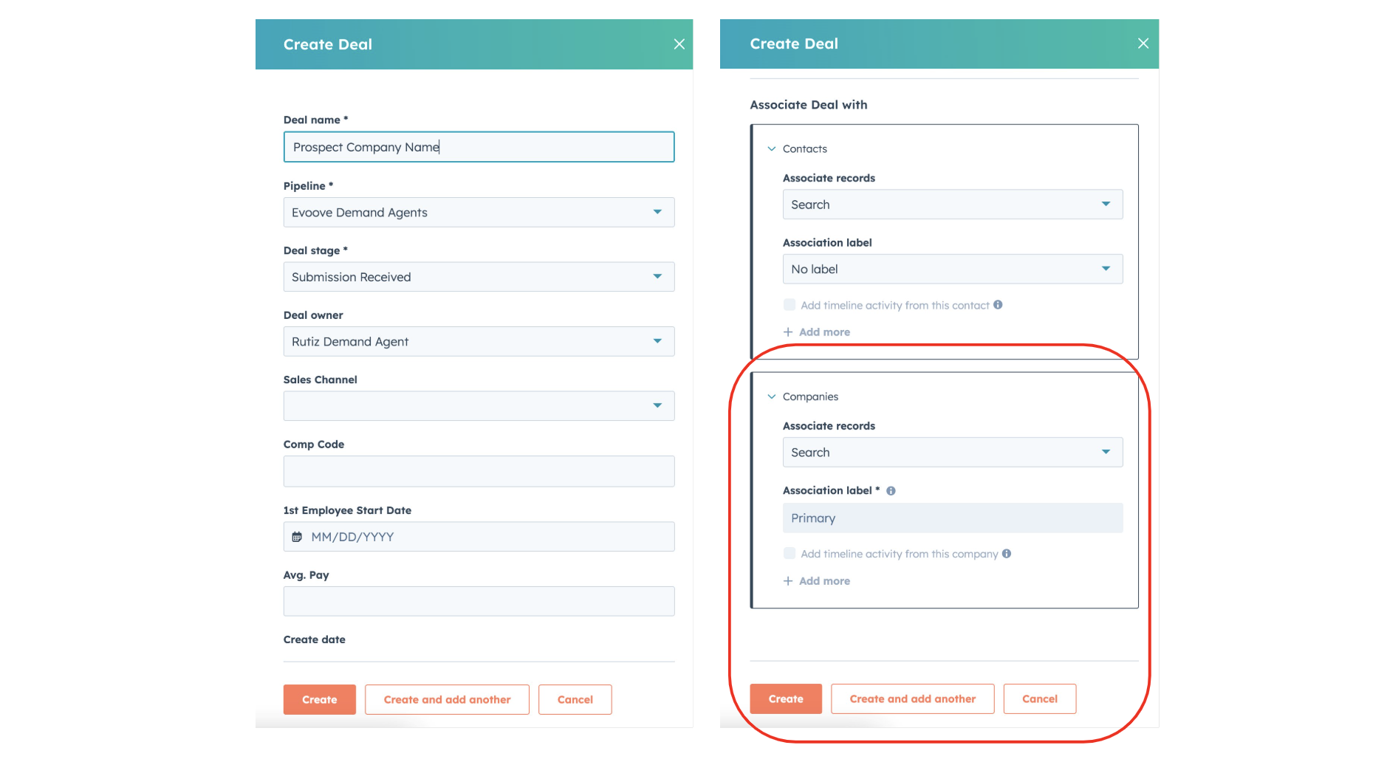
Task: Click the Comp Code input field
Action: 479,471
